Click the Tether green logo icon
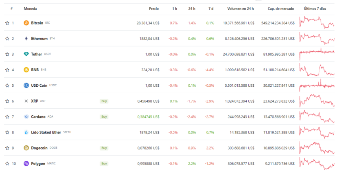 [x=26, y=54]
